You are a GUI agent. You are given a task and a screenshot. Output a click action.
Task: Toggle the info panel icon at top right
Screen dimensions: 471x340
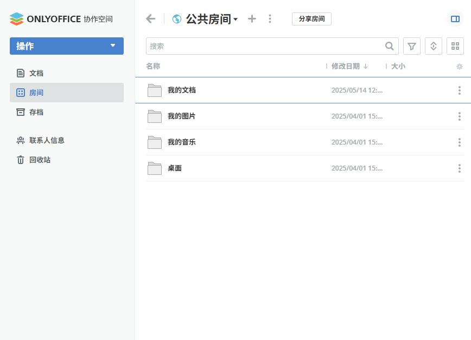(455, 19)
